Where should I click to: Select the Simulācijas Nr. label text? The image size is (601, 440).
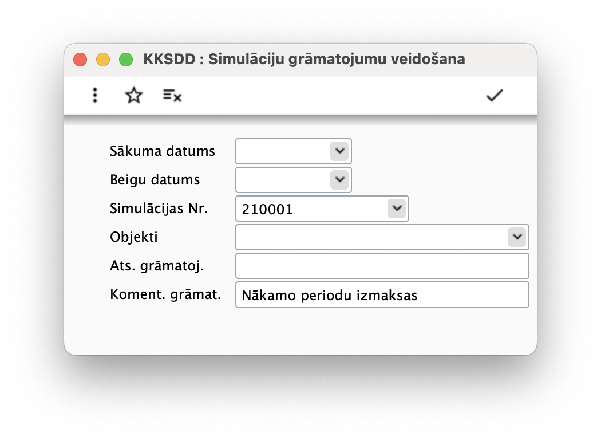(158, 209)
